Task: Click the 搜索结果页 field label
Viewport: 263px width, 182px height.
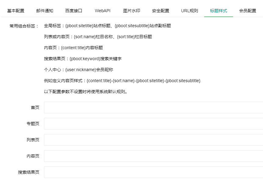Action: point(28,172)
